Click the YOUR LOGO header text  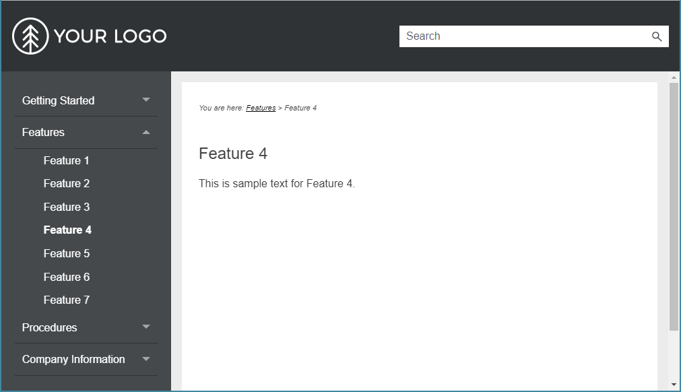tap(110, 36)
